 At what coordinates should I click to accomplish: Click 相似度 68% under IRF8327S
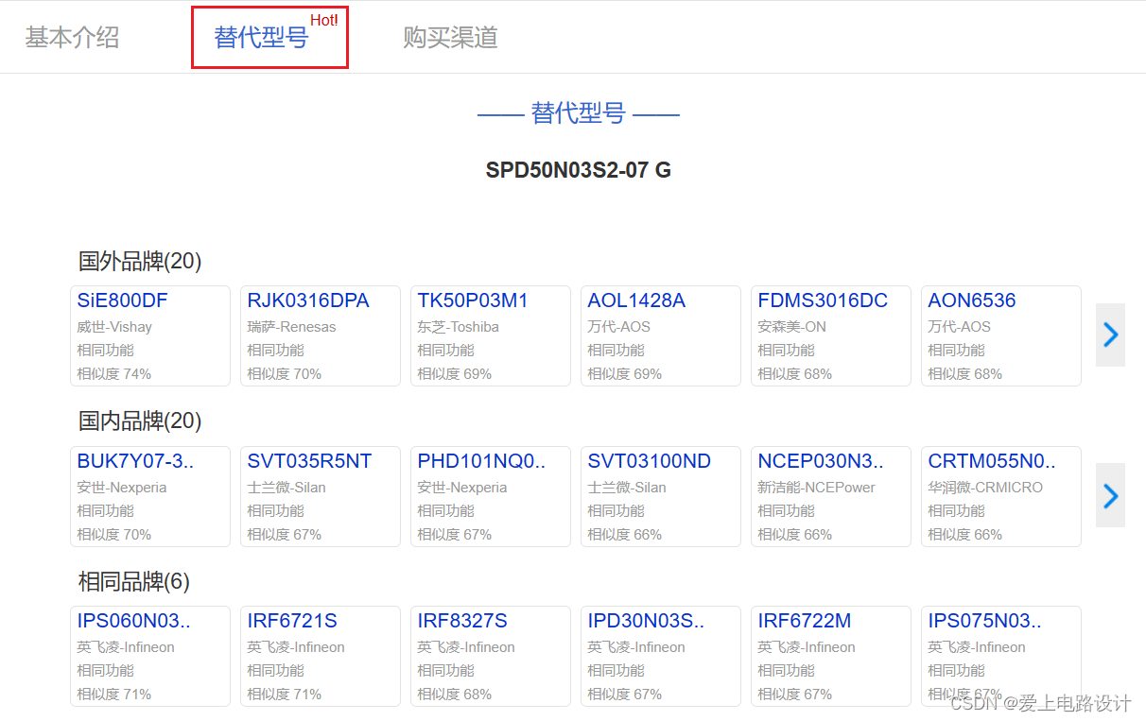(454, 694)
